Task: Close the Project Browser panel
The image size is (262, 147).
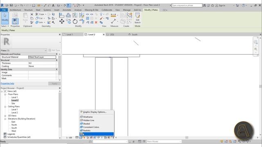Action: tap(60, 88)
